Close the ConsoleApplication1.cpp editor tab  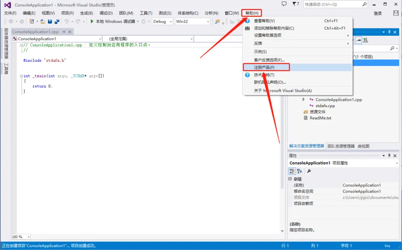(70, 32)
